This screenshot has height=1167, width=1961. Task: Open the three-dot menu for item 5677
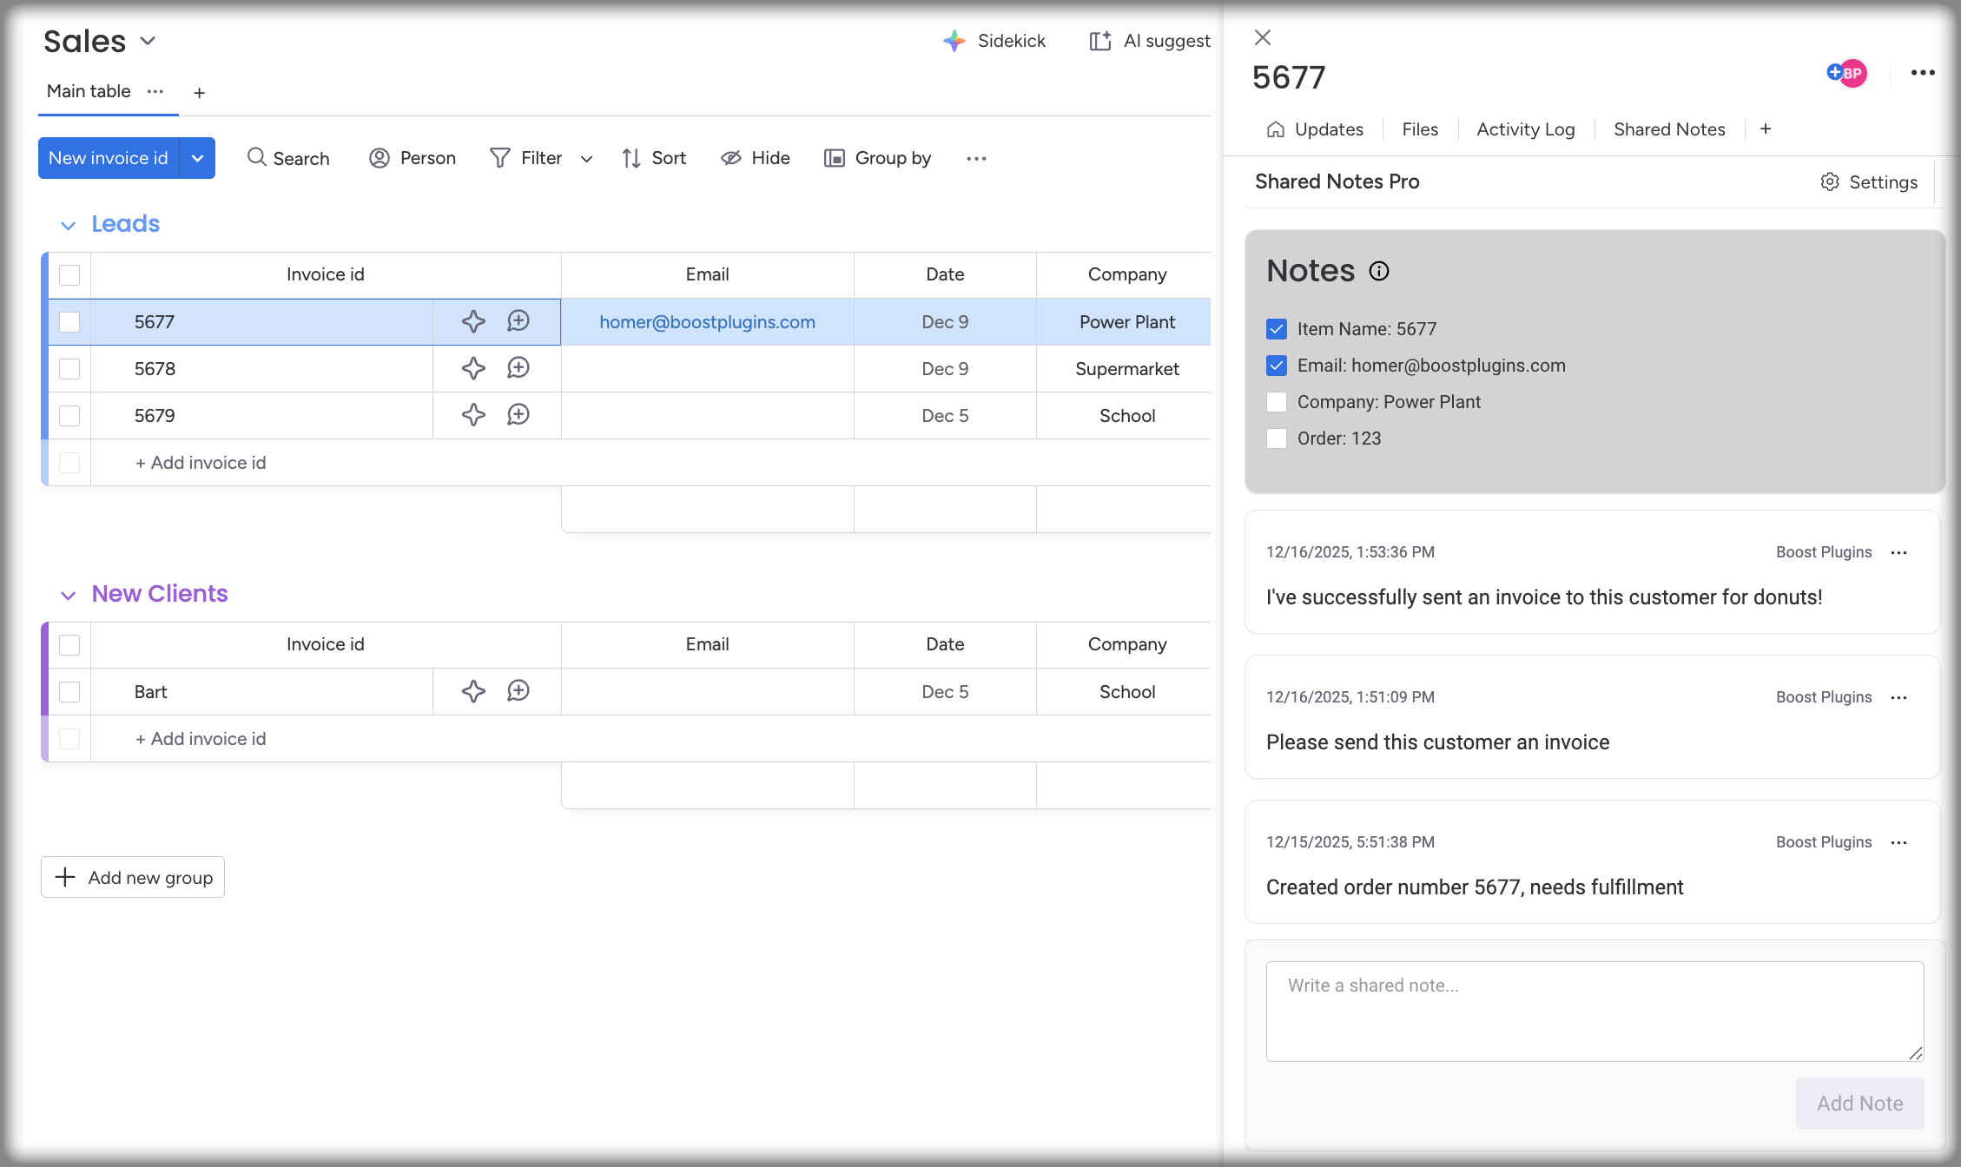coord(1923,73)
